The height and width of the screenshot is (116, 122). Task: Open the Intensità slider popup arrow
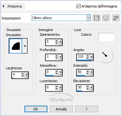coord(92,72)
